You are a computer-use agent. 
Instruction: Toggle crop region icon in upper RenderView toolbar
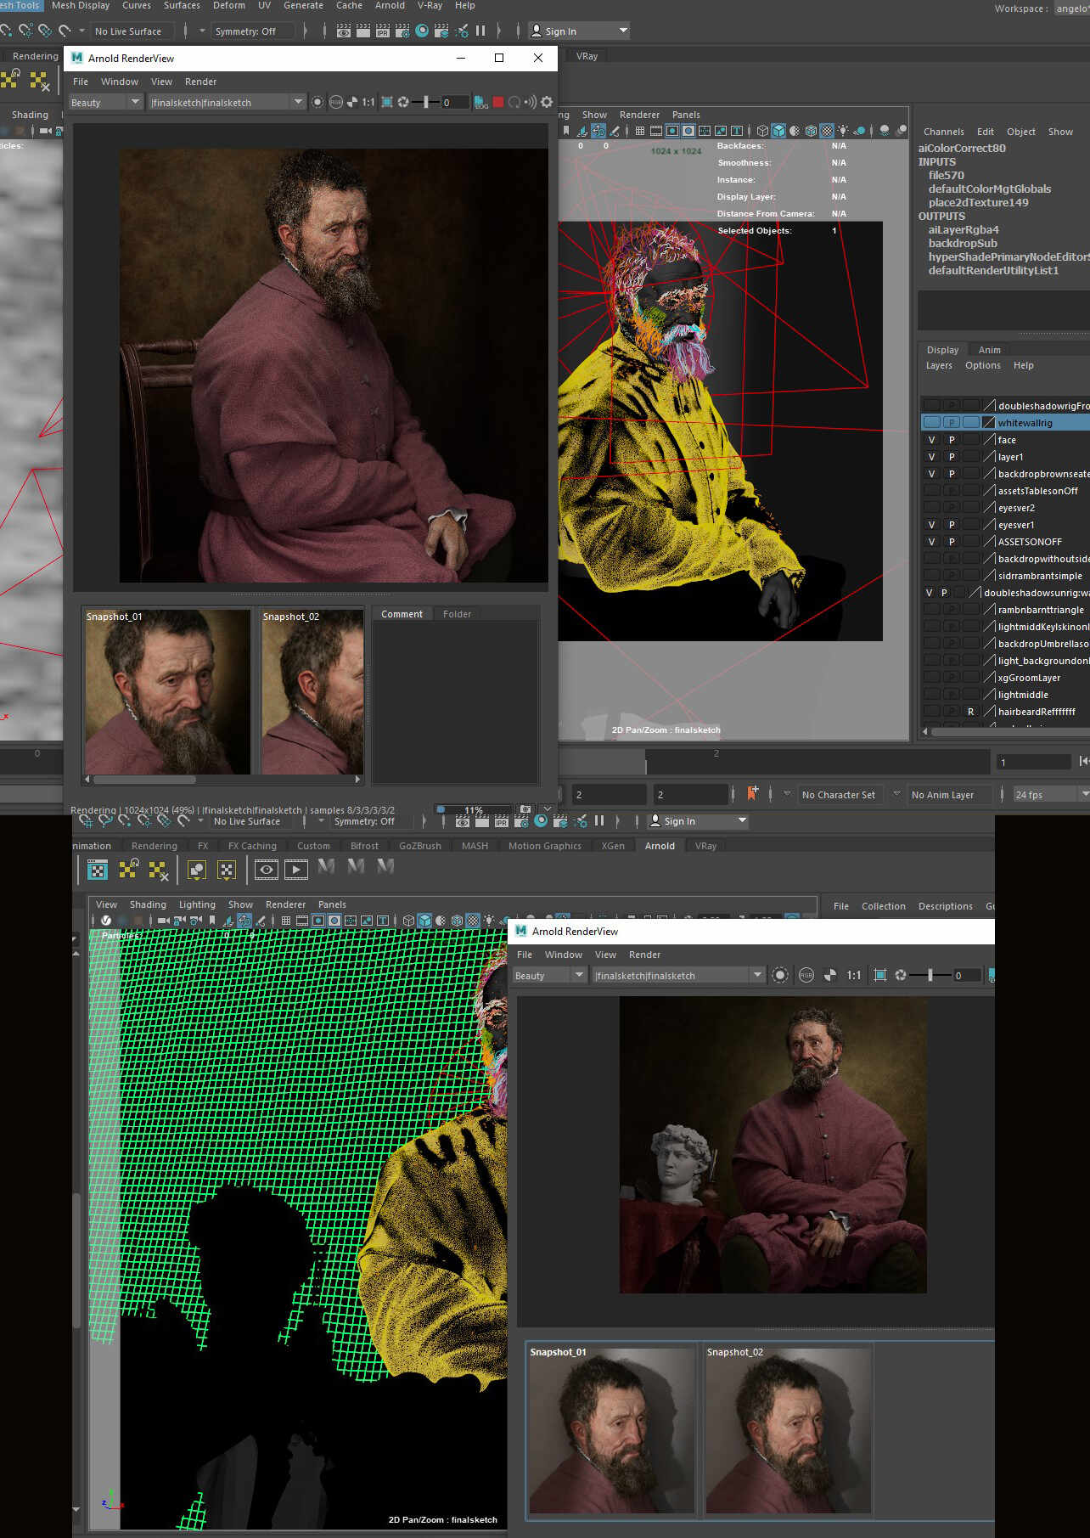point(387,102)
